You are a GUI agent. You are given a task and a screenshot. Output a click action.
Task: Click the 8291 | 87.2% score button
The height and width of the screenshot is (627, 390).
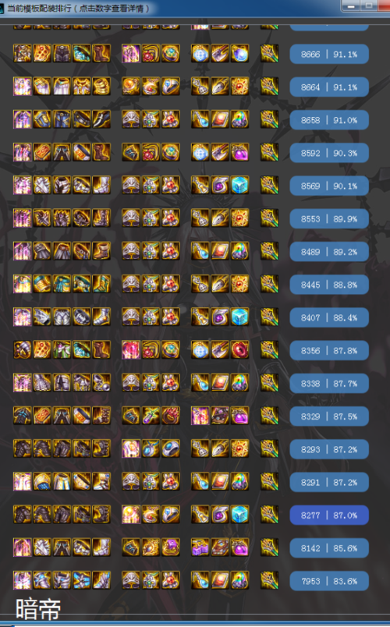[329, 482]
